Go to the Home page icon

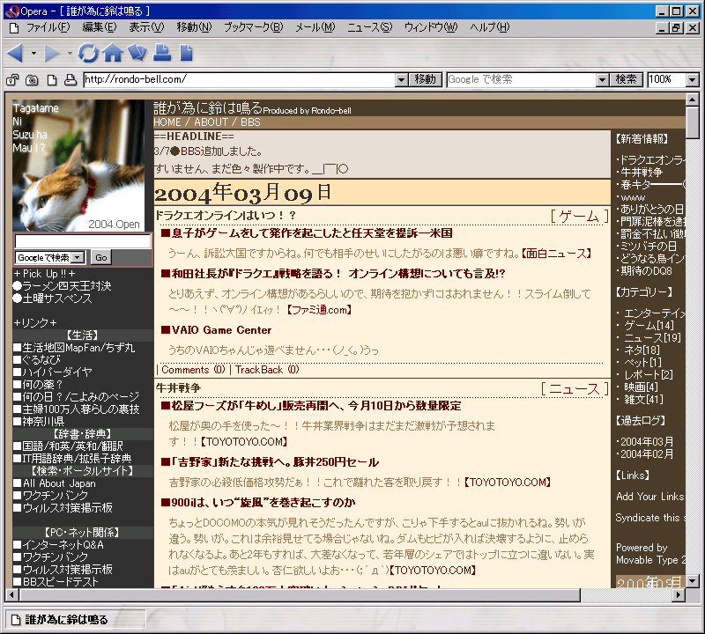(x=113, y=53)
